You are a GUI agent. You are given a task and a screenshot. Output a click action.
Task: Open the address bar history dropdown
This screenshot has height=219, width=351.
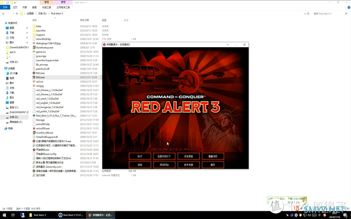click(305, 14)
